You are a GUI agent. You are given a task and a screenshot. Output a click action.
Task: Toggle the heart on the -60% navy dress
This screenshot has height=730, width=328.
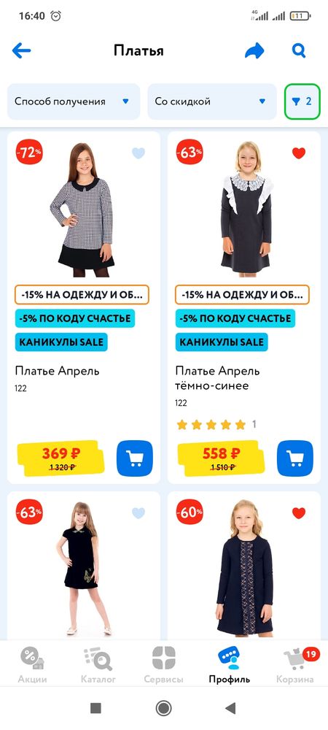pos(299,513)
